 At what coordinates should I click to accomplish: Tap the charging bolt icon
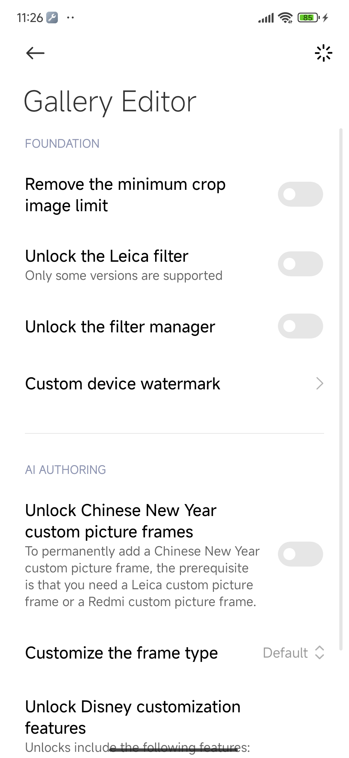(325, 17)
